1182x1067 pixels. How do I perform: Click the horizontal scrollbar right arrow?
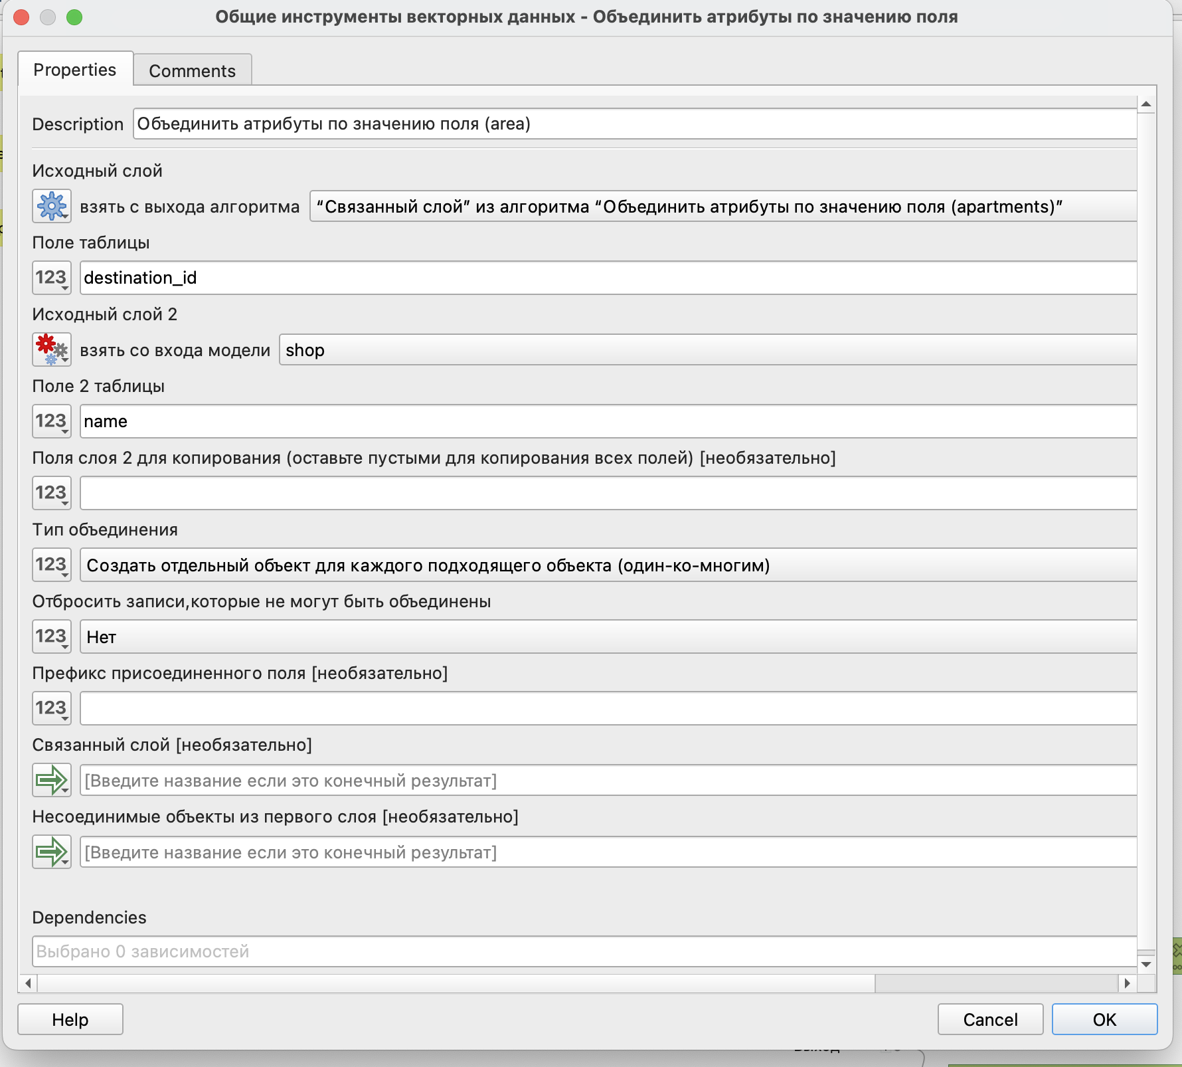pyautogui.click(x=1127, y=983)
